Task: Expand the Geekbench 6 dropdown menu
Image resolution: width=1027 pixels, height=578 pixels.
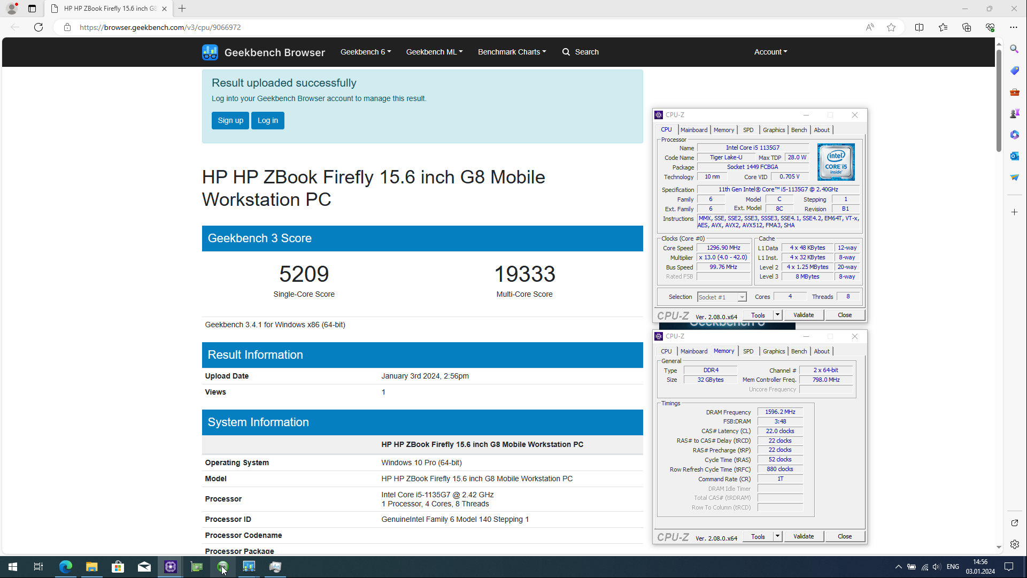Action: point(366,52)
